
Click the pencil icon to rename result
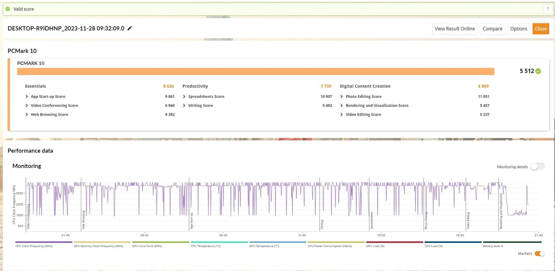point(130,28)
